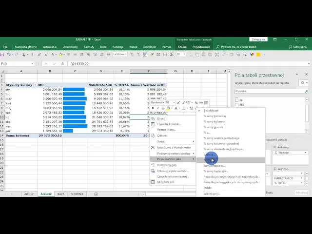
Task: Click the search magnifier in field list
Action: click(306, 91)
